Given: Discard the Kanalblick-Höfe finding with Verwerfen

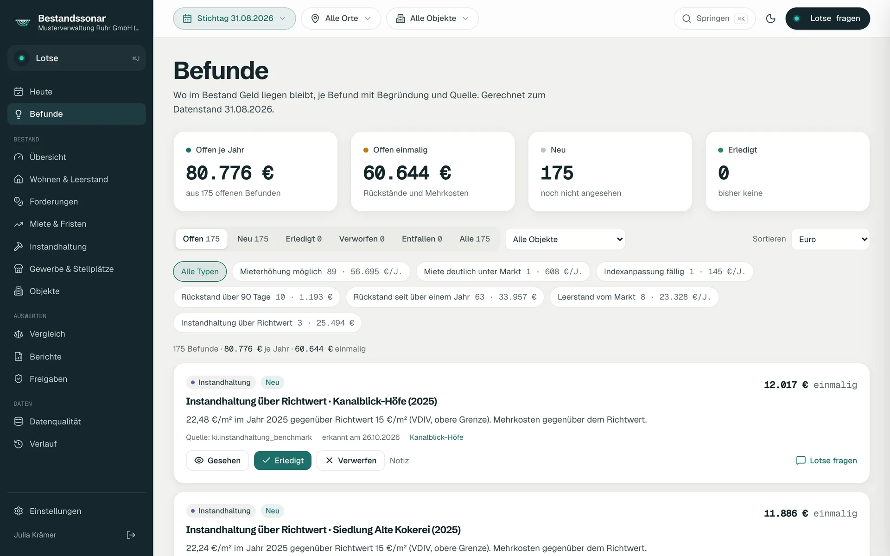Looking at the screenshot, I should (x=350, y=461).
